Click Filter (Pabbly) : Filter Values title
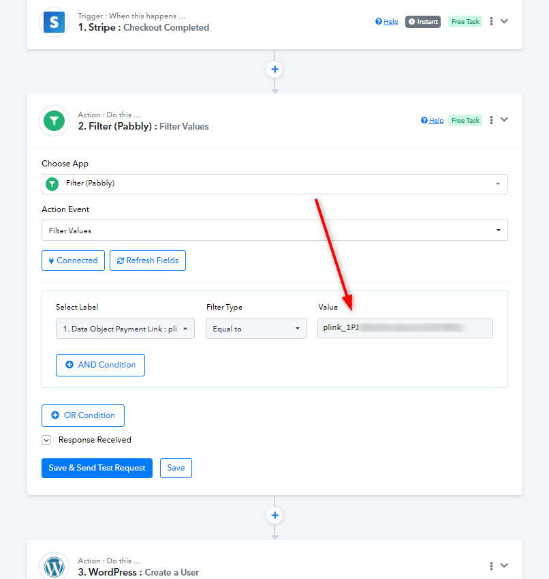Screen dimensions: 549x579 tap(143, 127)
